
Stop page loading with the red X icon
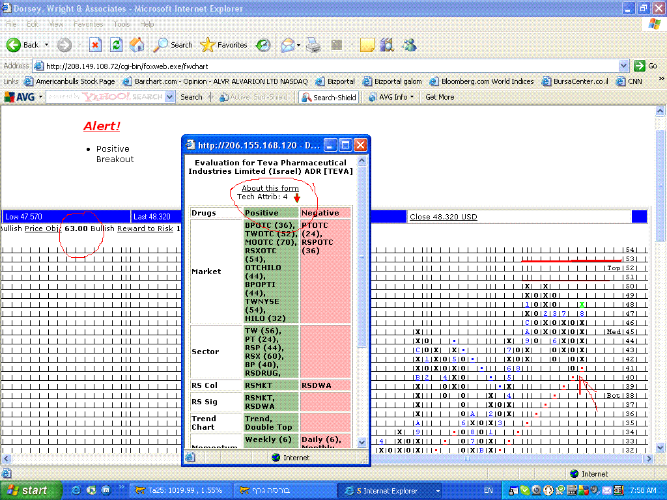point(95,45)
